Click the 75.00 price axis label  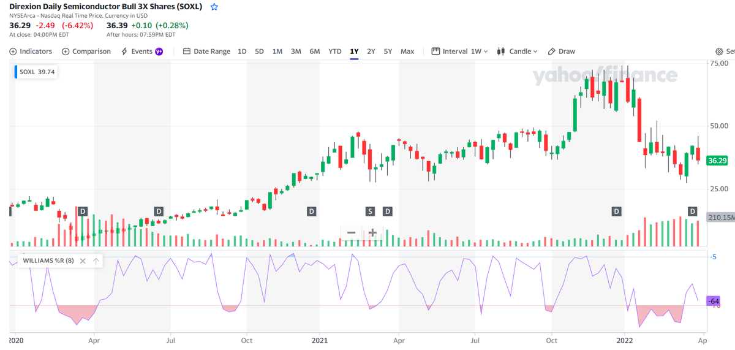click(718, 63)
